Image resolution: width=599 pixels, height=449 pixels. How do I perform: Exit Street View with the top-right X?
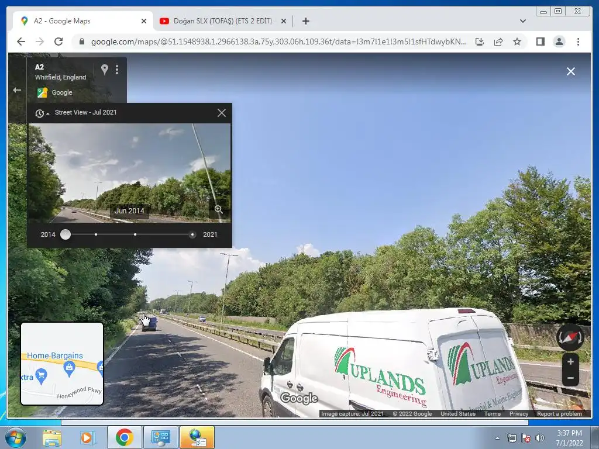click(571, 71)
